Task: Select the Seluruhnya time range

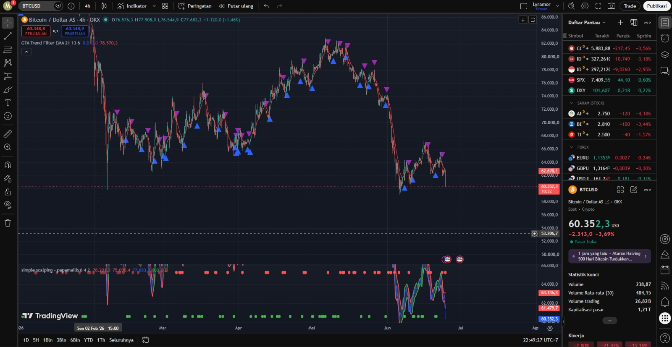Action: click(x=121, y=340)
